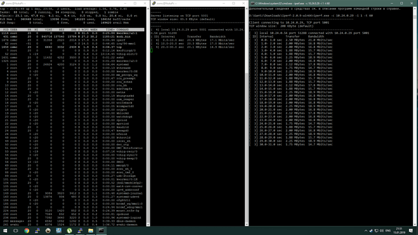Open Task View on the taskbar

tap(16, 231)
